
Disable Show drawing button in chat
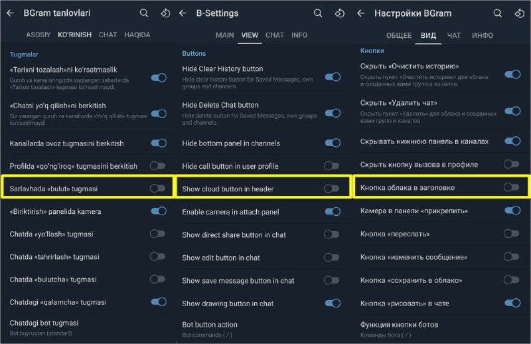click(x=333, y=303)
